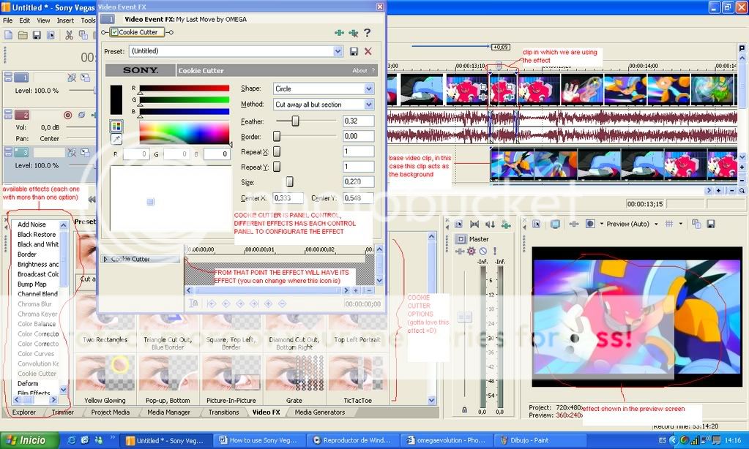
Task: Switch to the Transitions tab
Action: tap(224, 412)
